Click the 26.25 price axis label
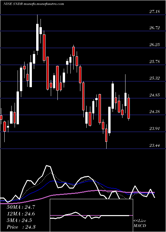This screenshot has width=166, height=232. (x=154, y=45)
